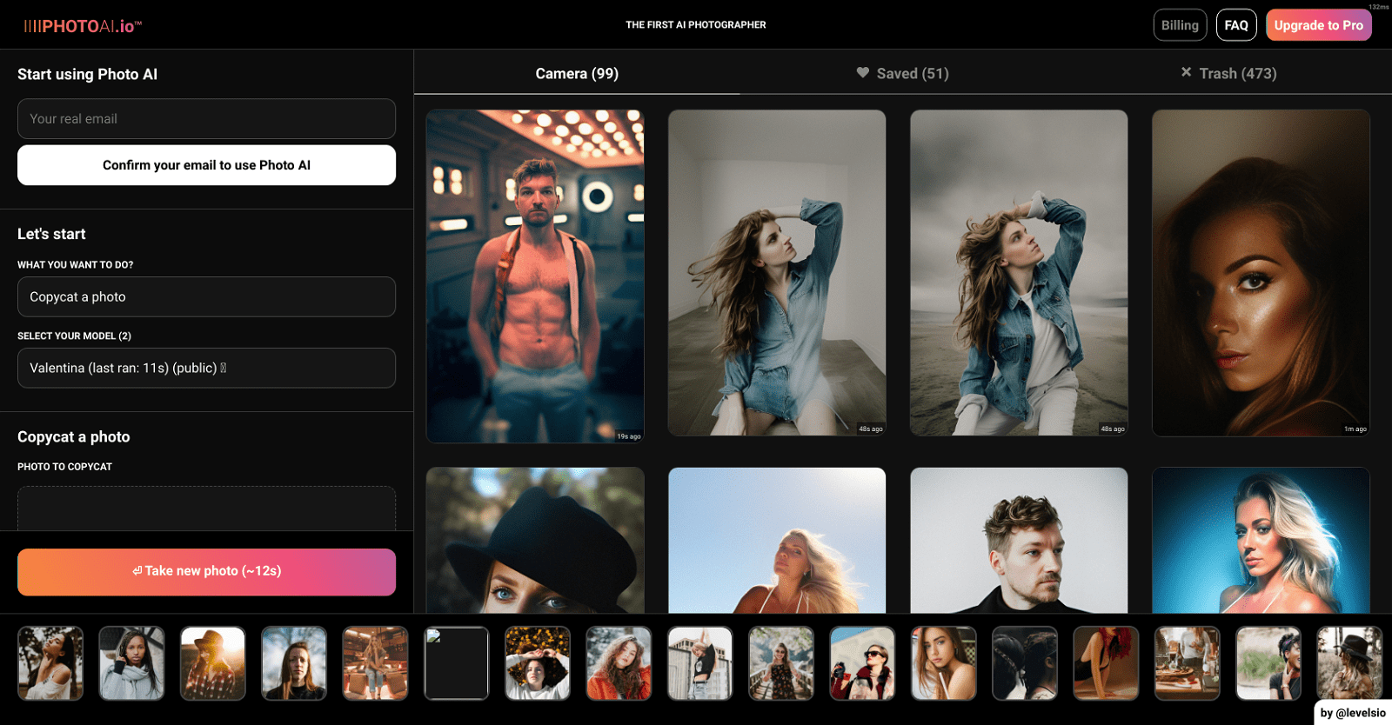Expand the Valentina model selector

[206, 369]
